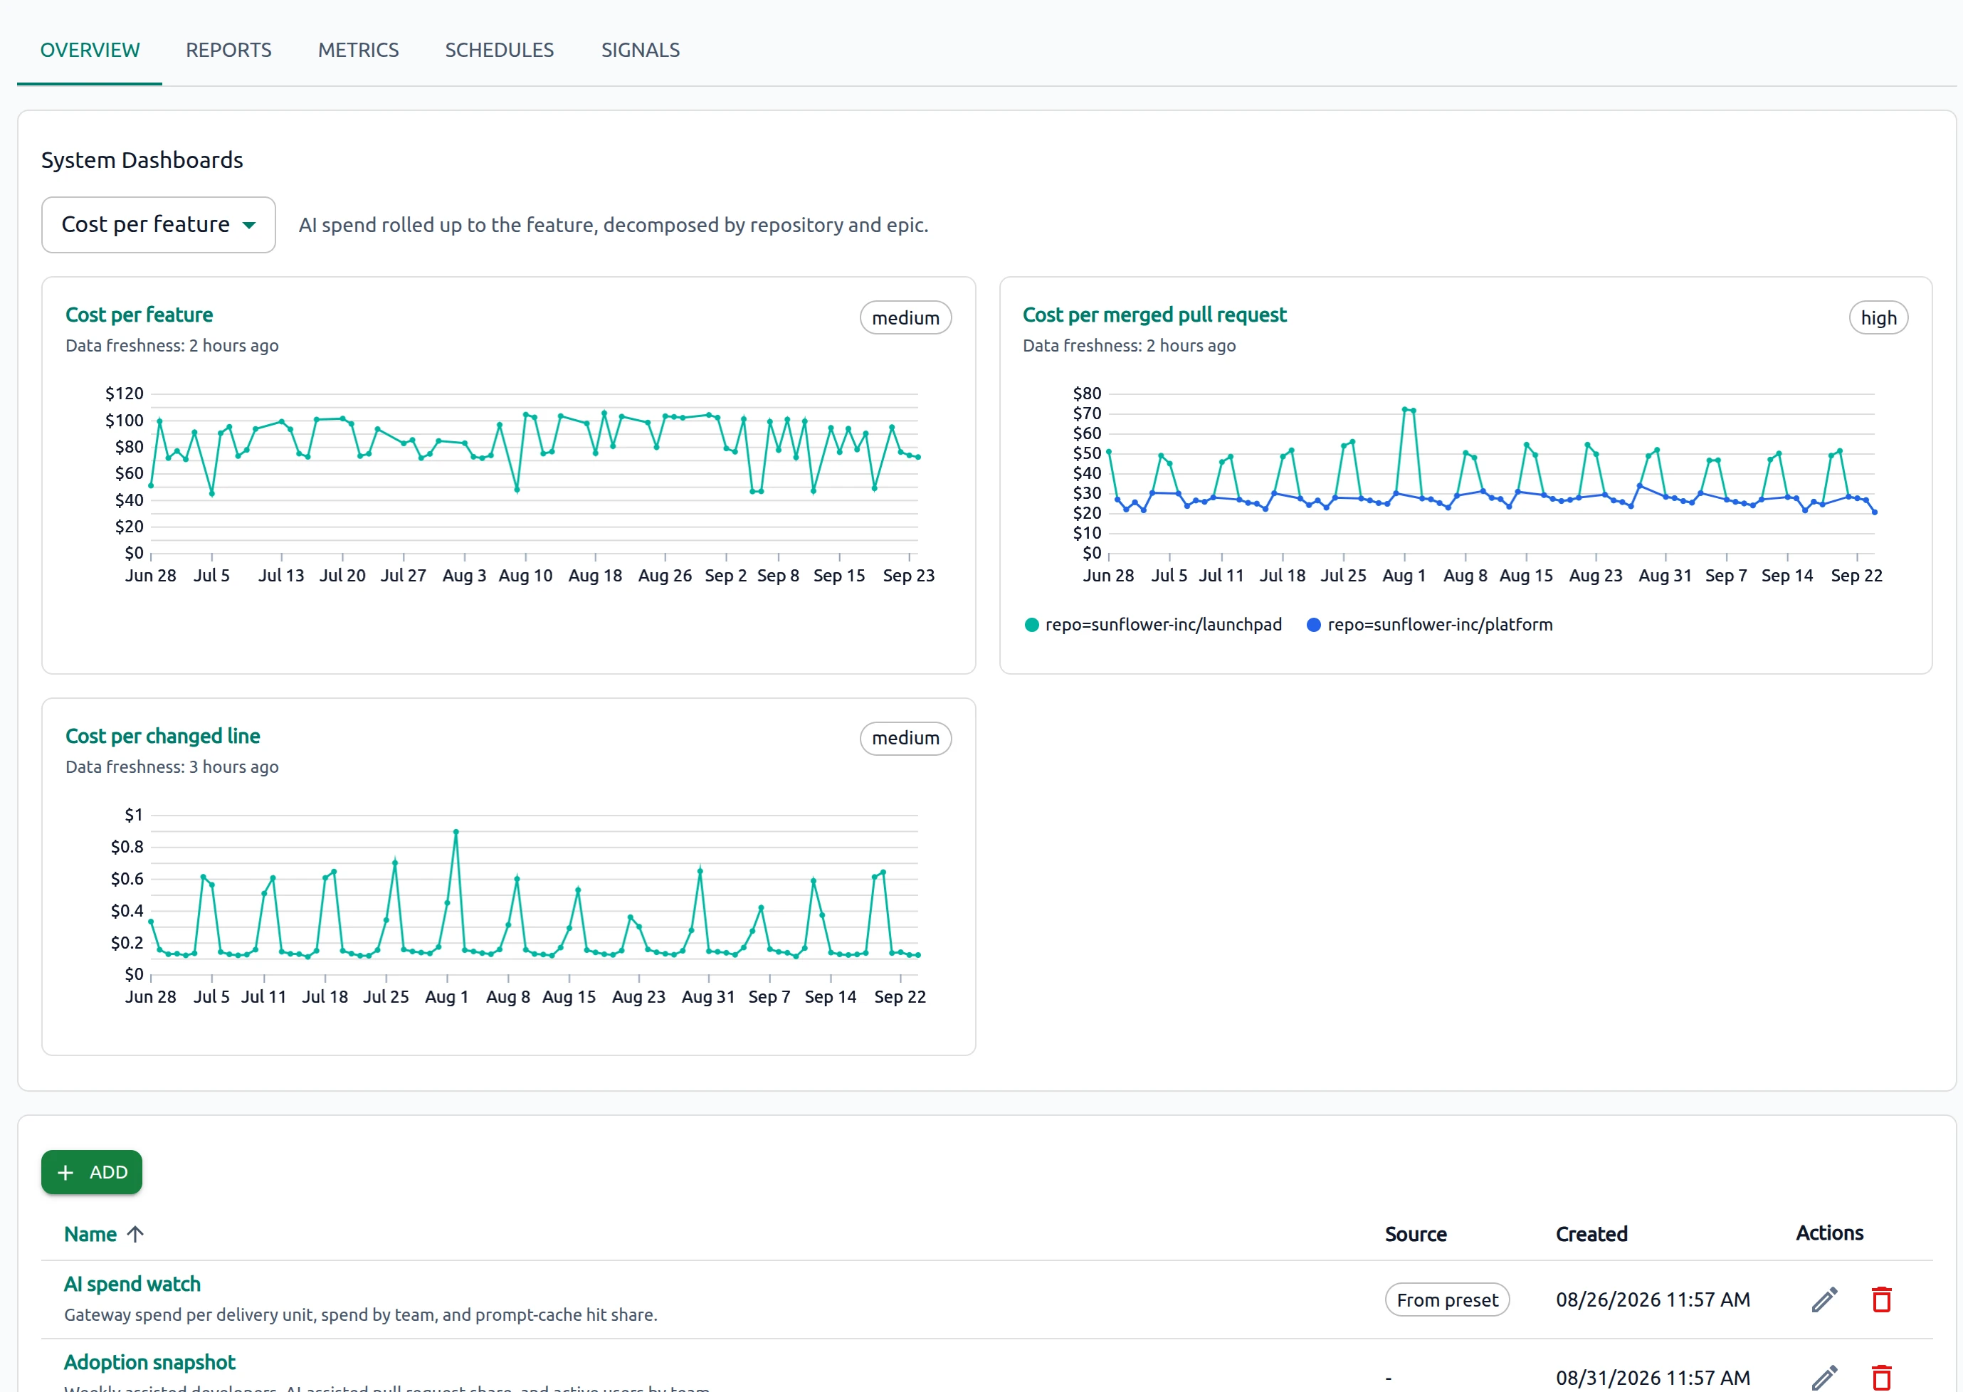Click the Data freshness: 3 hours ago text
1963x1392 pixels.
coord(172,767)
